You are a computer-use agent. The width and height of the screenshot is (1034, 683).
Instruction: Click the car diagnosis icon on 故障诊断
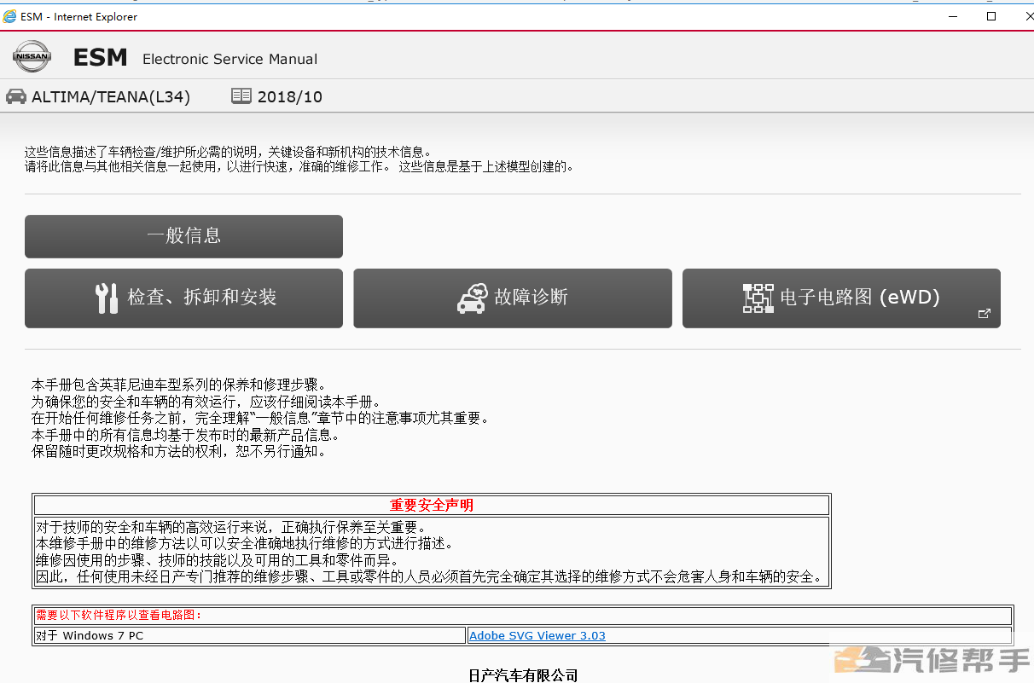[x=473, y=298]
